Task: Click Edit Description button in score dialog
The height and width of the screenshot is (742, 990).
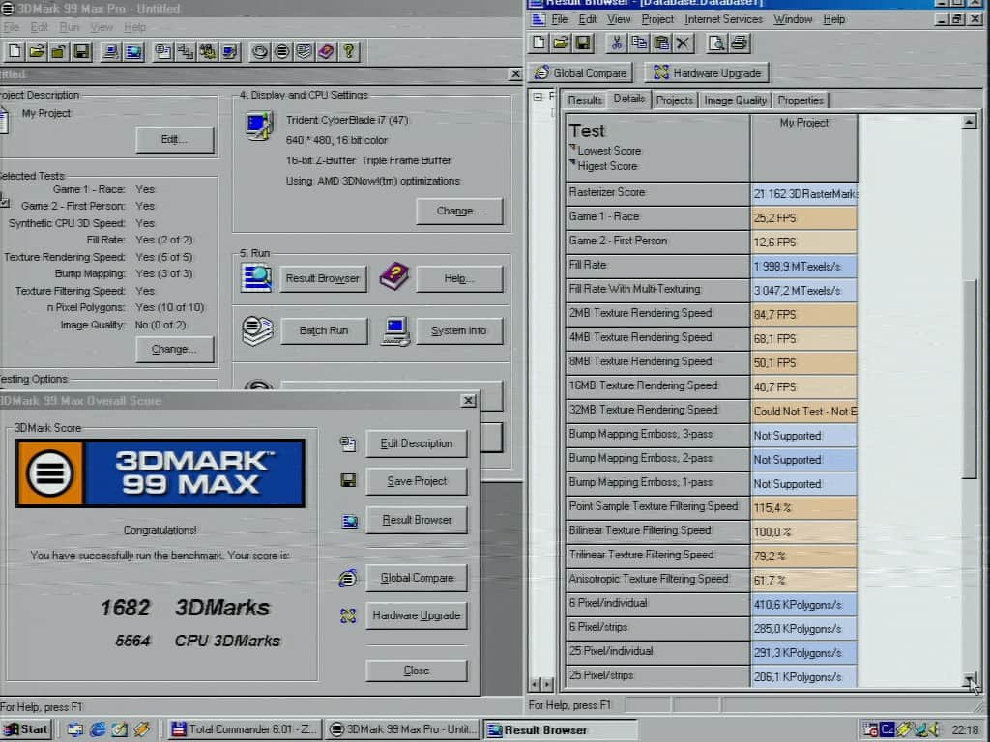Action: (417, 443)
